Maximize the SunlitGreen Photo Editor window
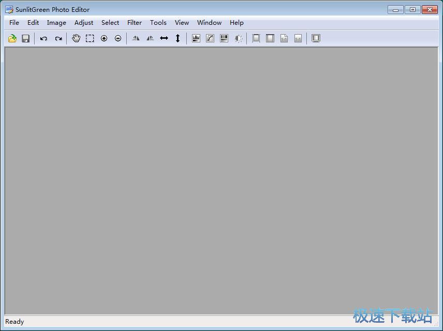 pyautogui.click(x=412, y=9)
